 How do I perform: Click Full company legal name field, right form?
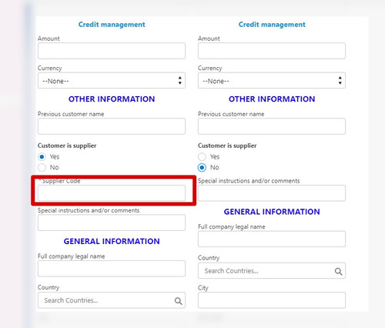(x=272, y=239)
